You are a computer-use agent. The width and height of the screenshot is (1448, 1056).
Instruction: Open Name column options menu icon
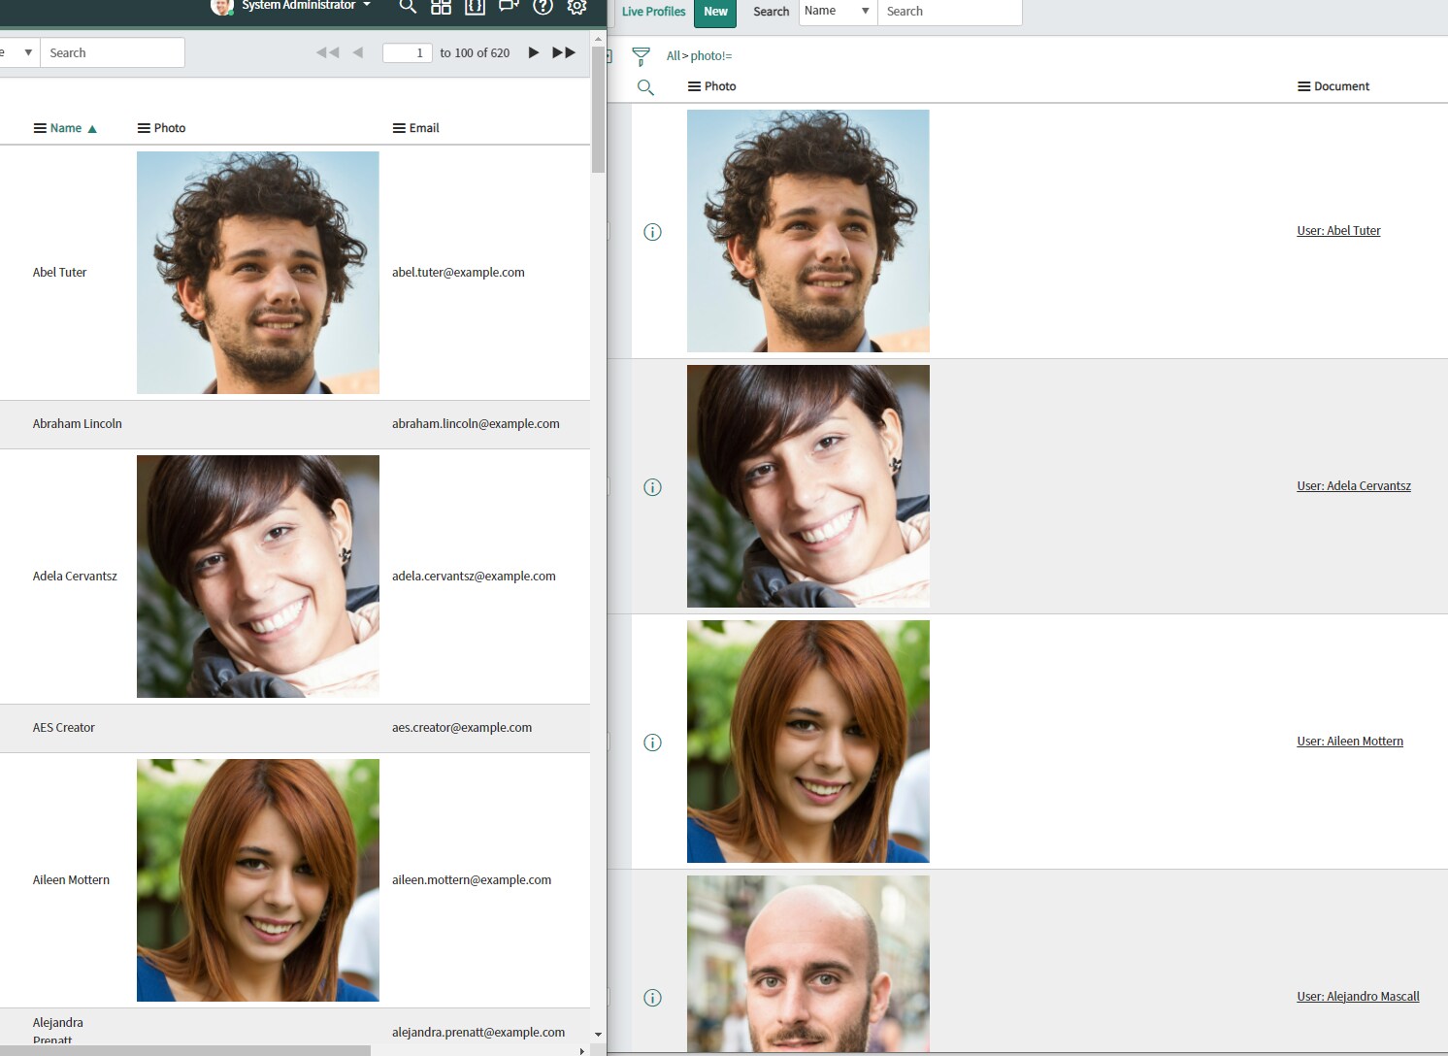[40, 128]
